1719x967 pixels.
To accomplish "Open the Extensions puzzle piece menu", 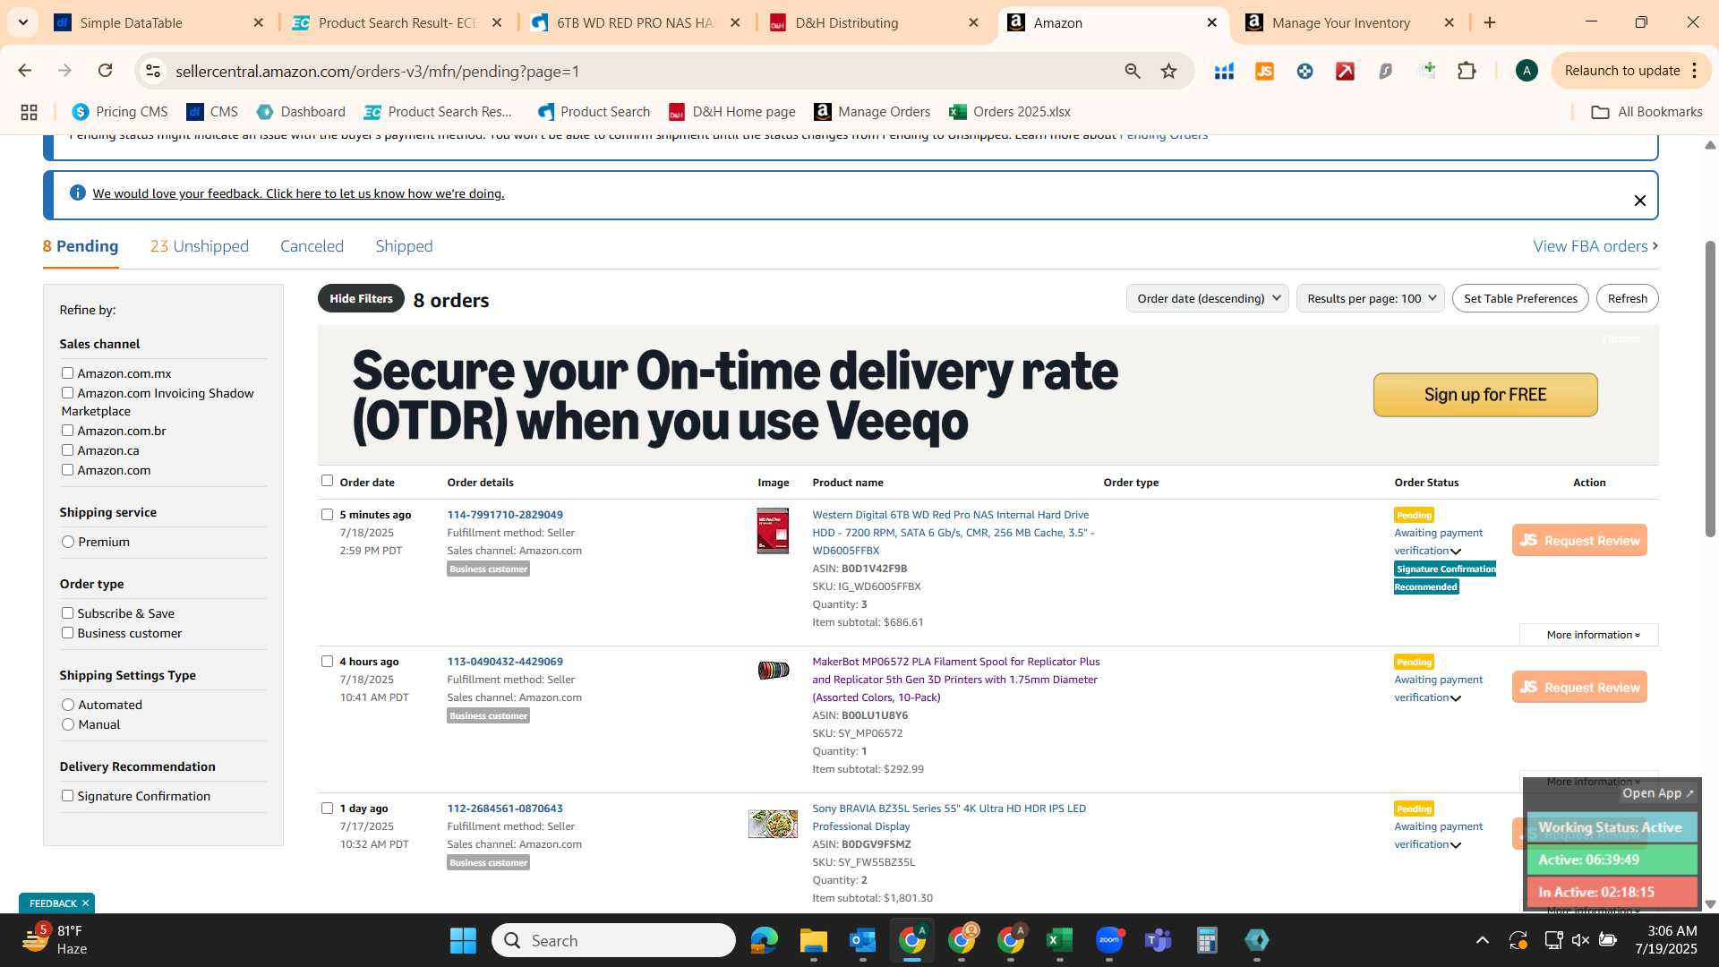I will pyautogui.click(x=1467, y=71).
